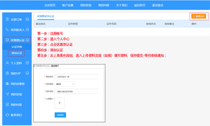Image resolution: width=210 pixels, height=126 pixels.
Task: Open 常用联系人 label in sidebar
Action: 18,30
